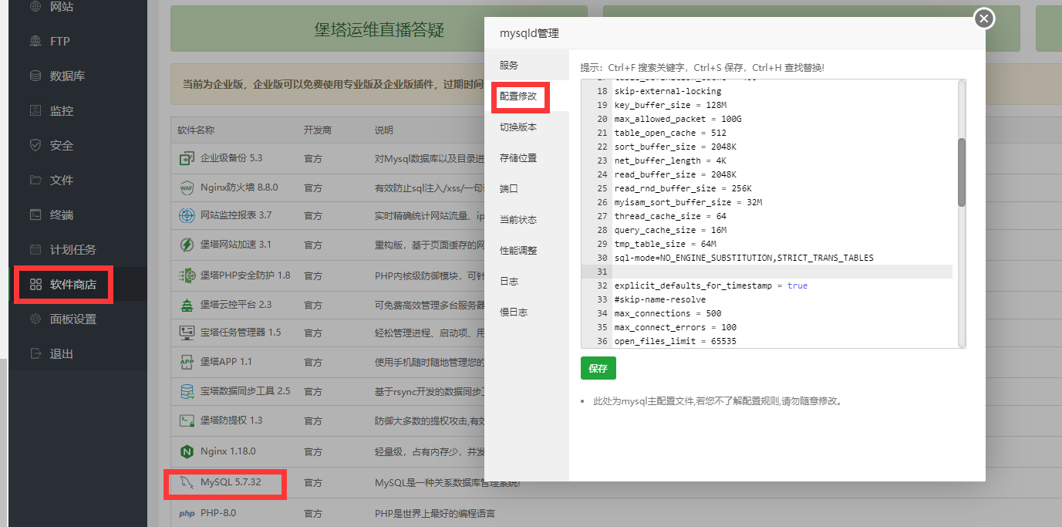
Task: Click the 网站监控报表 3.7 icon
Action: click(x=187, y=215)
